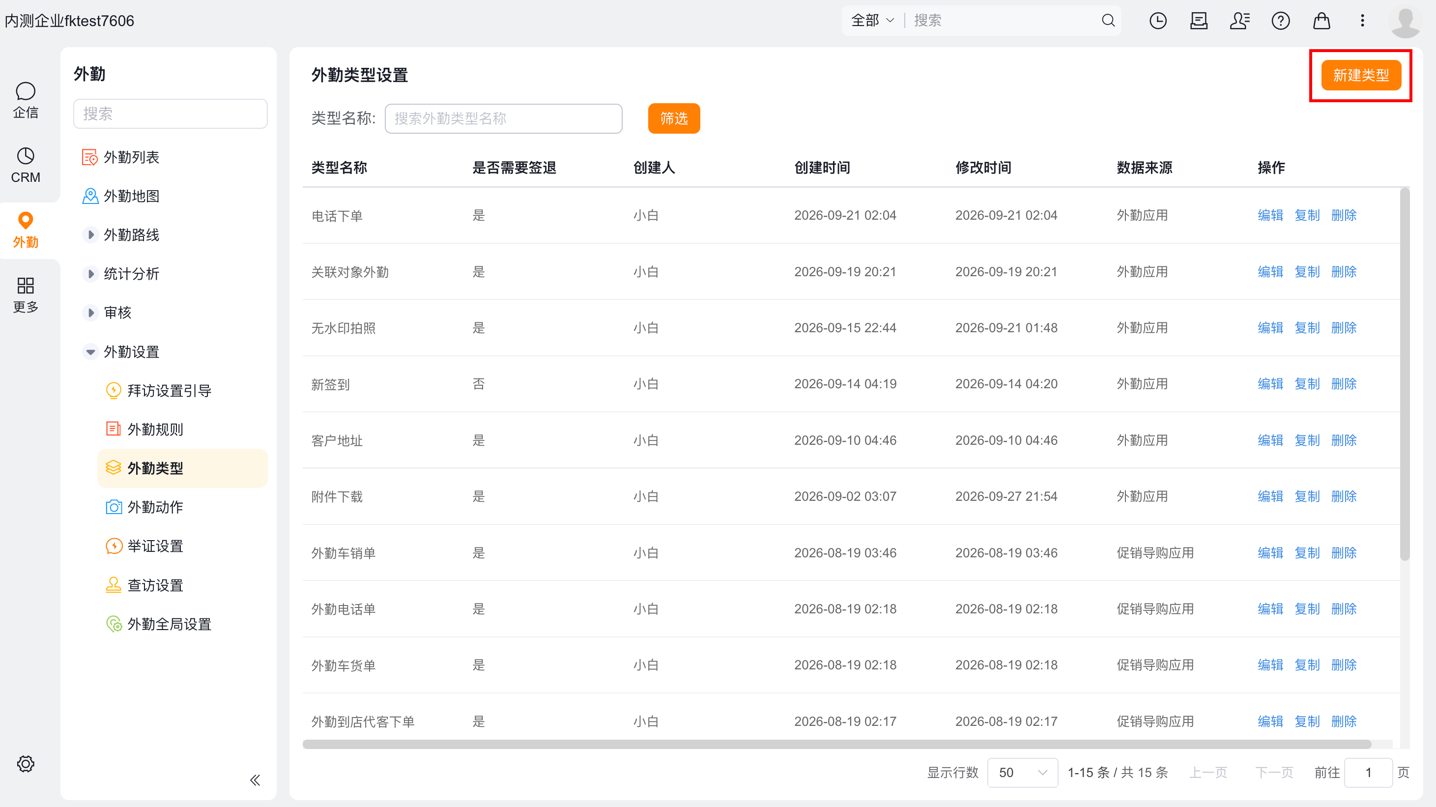The image size is (1436, 807).
Task: Open the 企信 messaging module
Action: [x=26, y=100]
